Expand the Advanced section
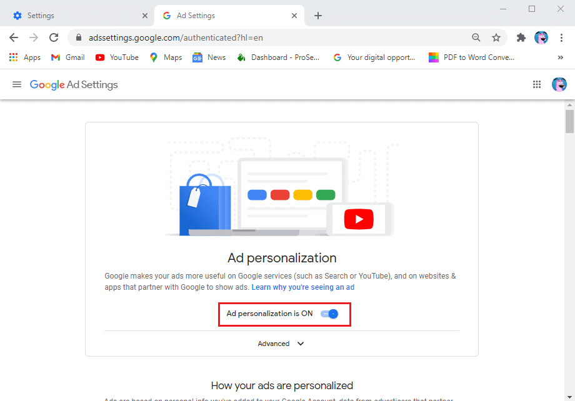Screen dimensions: 575x401 tap(281, 344)
